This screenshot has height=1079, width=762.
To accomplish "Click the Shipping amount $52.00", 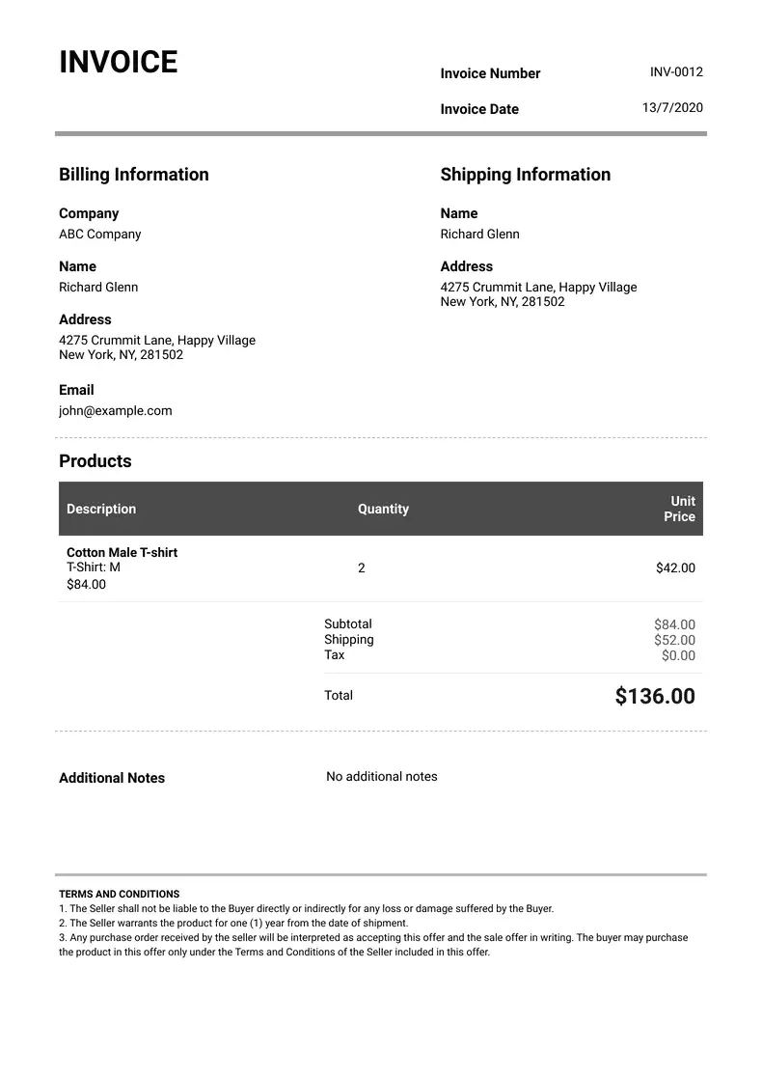I will [674, 641].
